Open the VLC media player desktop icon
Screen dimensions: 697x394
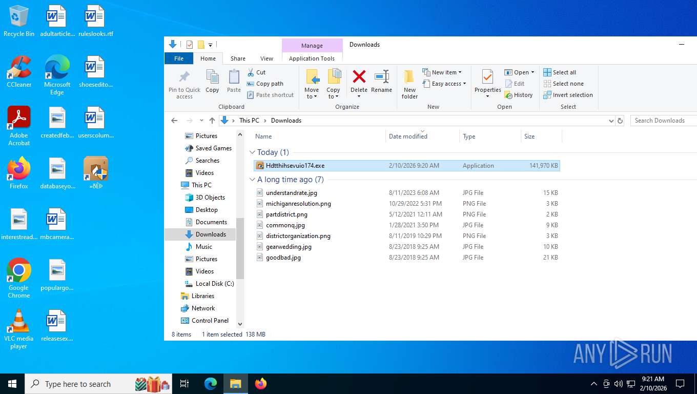19,329
